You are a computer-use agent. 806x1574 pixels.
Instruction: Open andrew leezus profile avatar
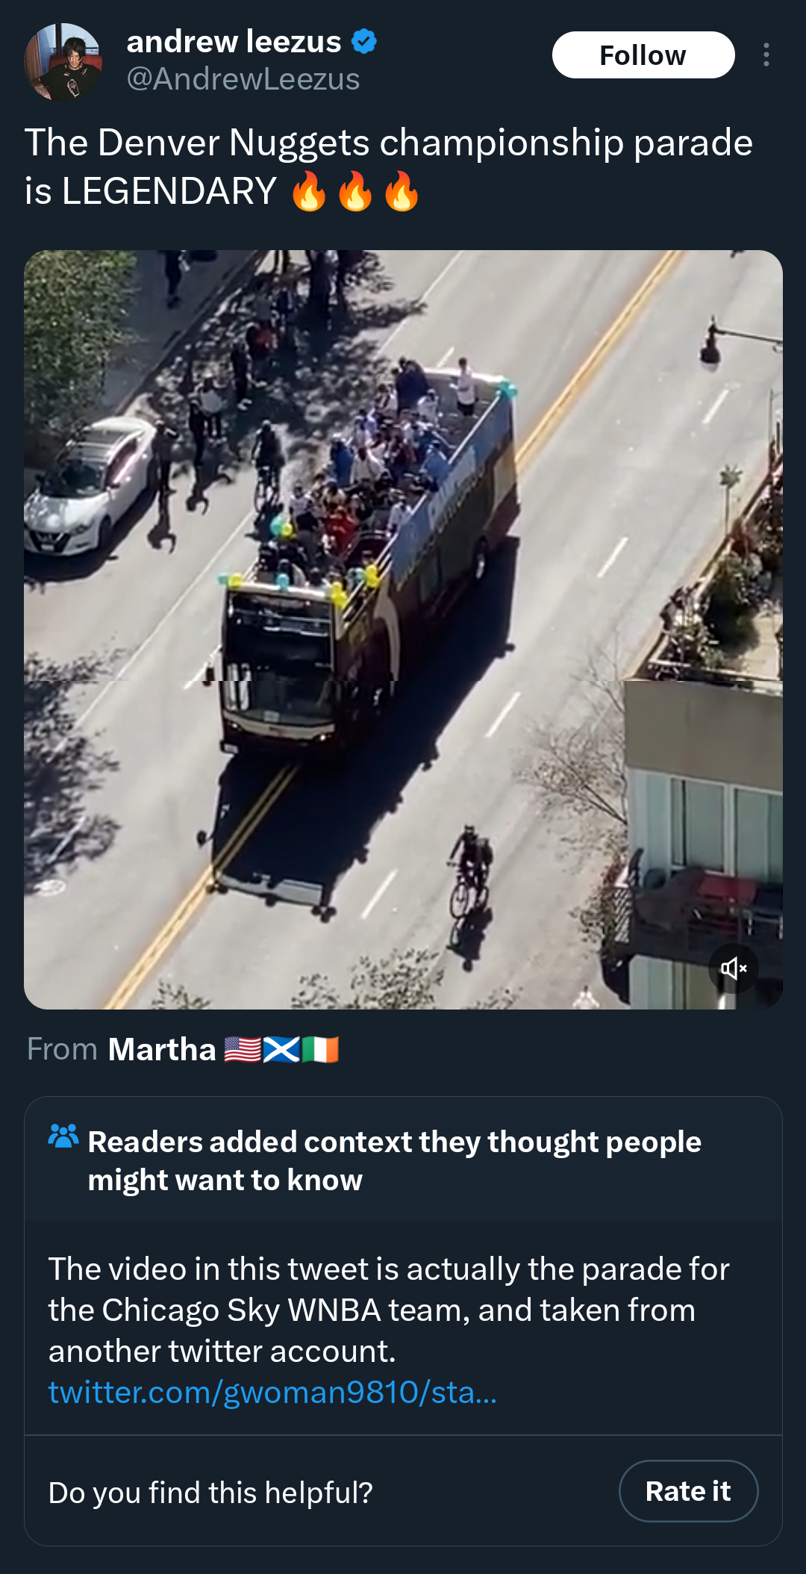63,61
